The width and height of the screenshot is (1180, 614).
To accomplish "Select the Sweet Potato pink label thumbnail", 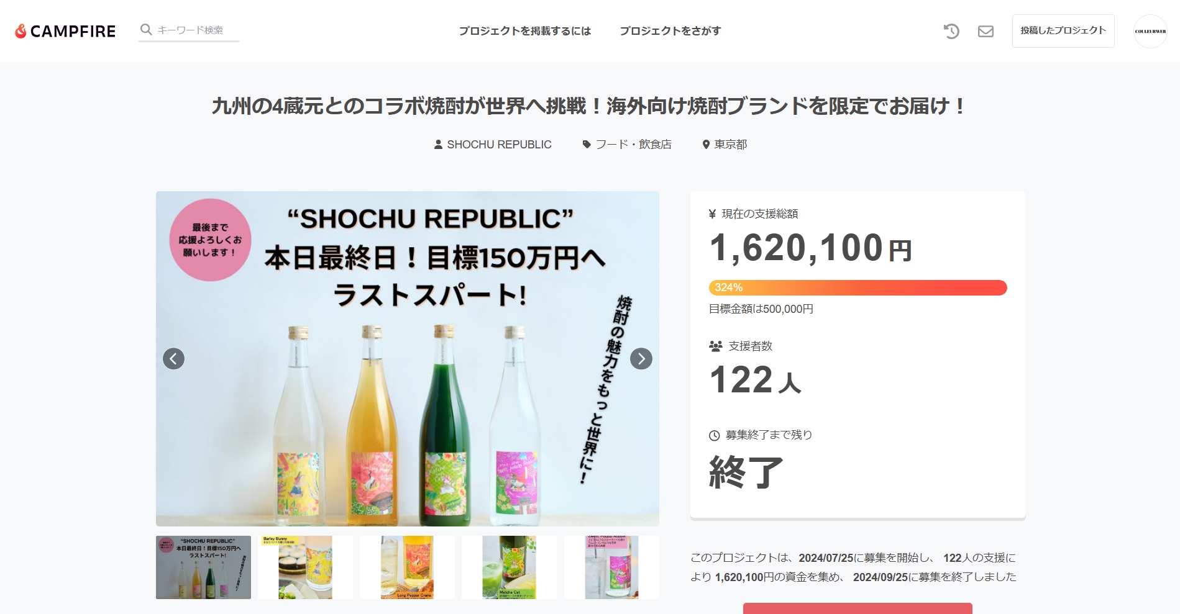I will tap(611, 567).
